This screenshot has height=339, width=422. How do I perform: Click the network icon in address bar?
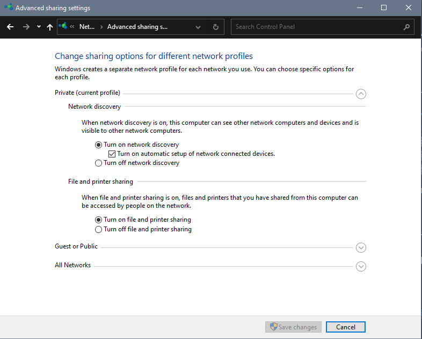64,26
